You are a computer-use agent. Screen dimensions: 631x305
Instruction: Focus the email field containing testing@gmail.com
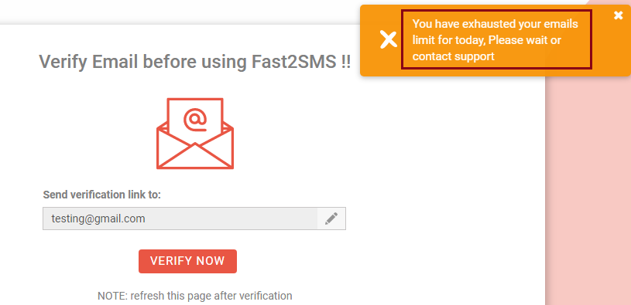pyautogui.click(x=180, y=219)
